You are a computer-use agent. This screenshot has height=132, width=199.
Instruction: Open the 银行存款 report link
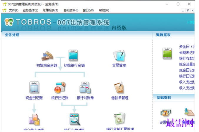(187, 58)
